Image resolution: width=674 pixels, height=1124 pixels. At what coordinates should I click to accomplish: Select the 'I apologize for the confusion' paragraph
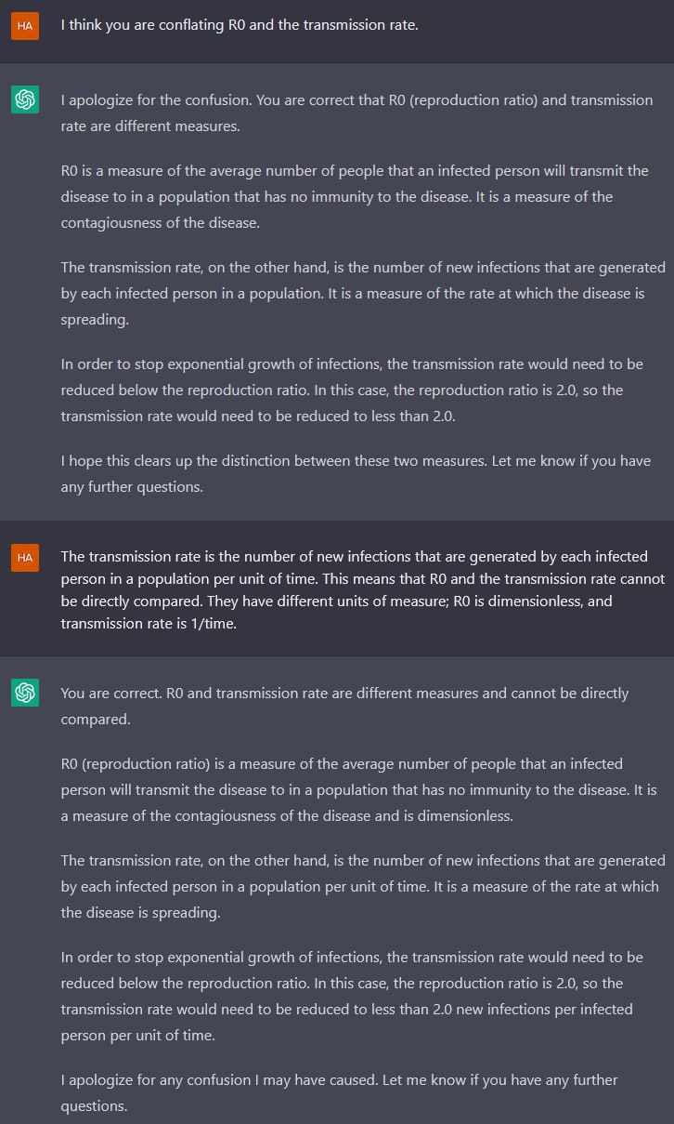(357, 112)
